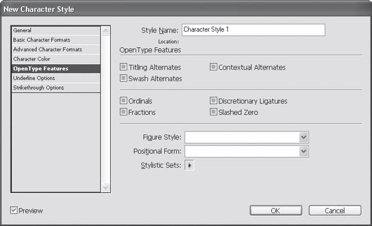Go to the Character Color section
The image size is (372, 226).
pyautogui.click(x=55, y=59)
